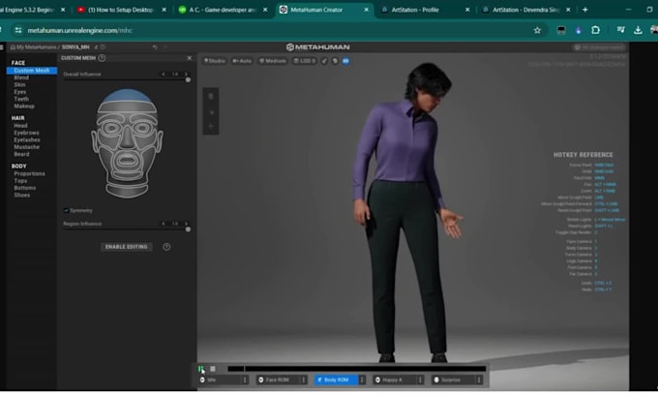Select the nose region on face diagram

point(127,137)
